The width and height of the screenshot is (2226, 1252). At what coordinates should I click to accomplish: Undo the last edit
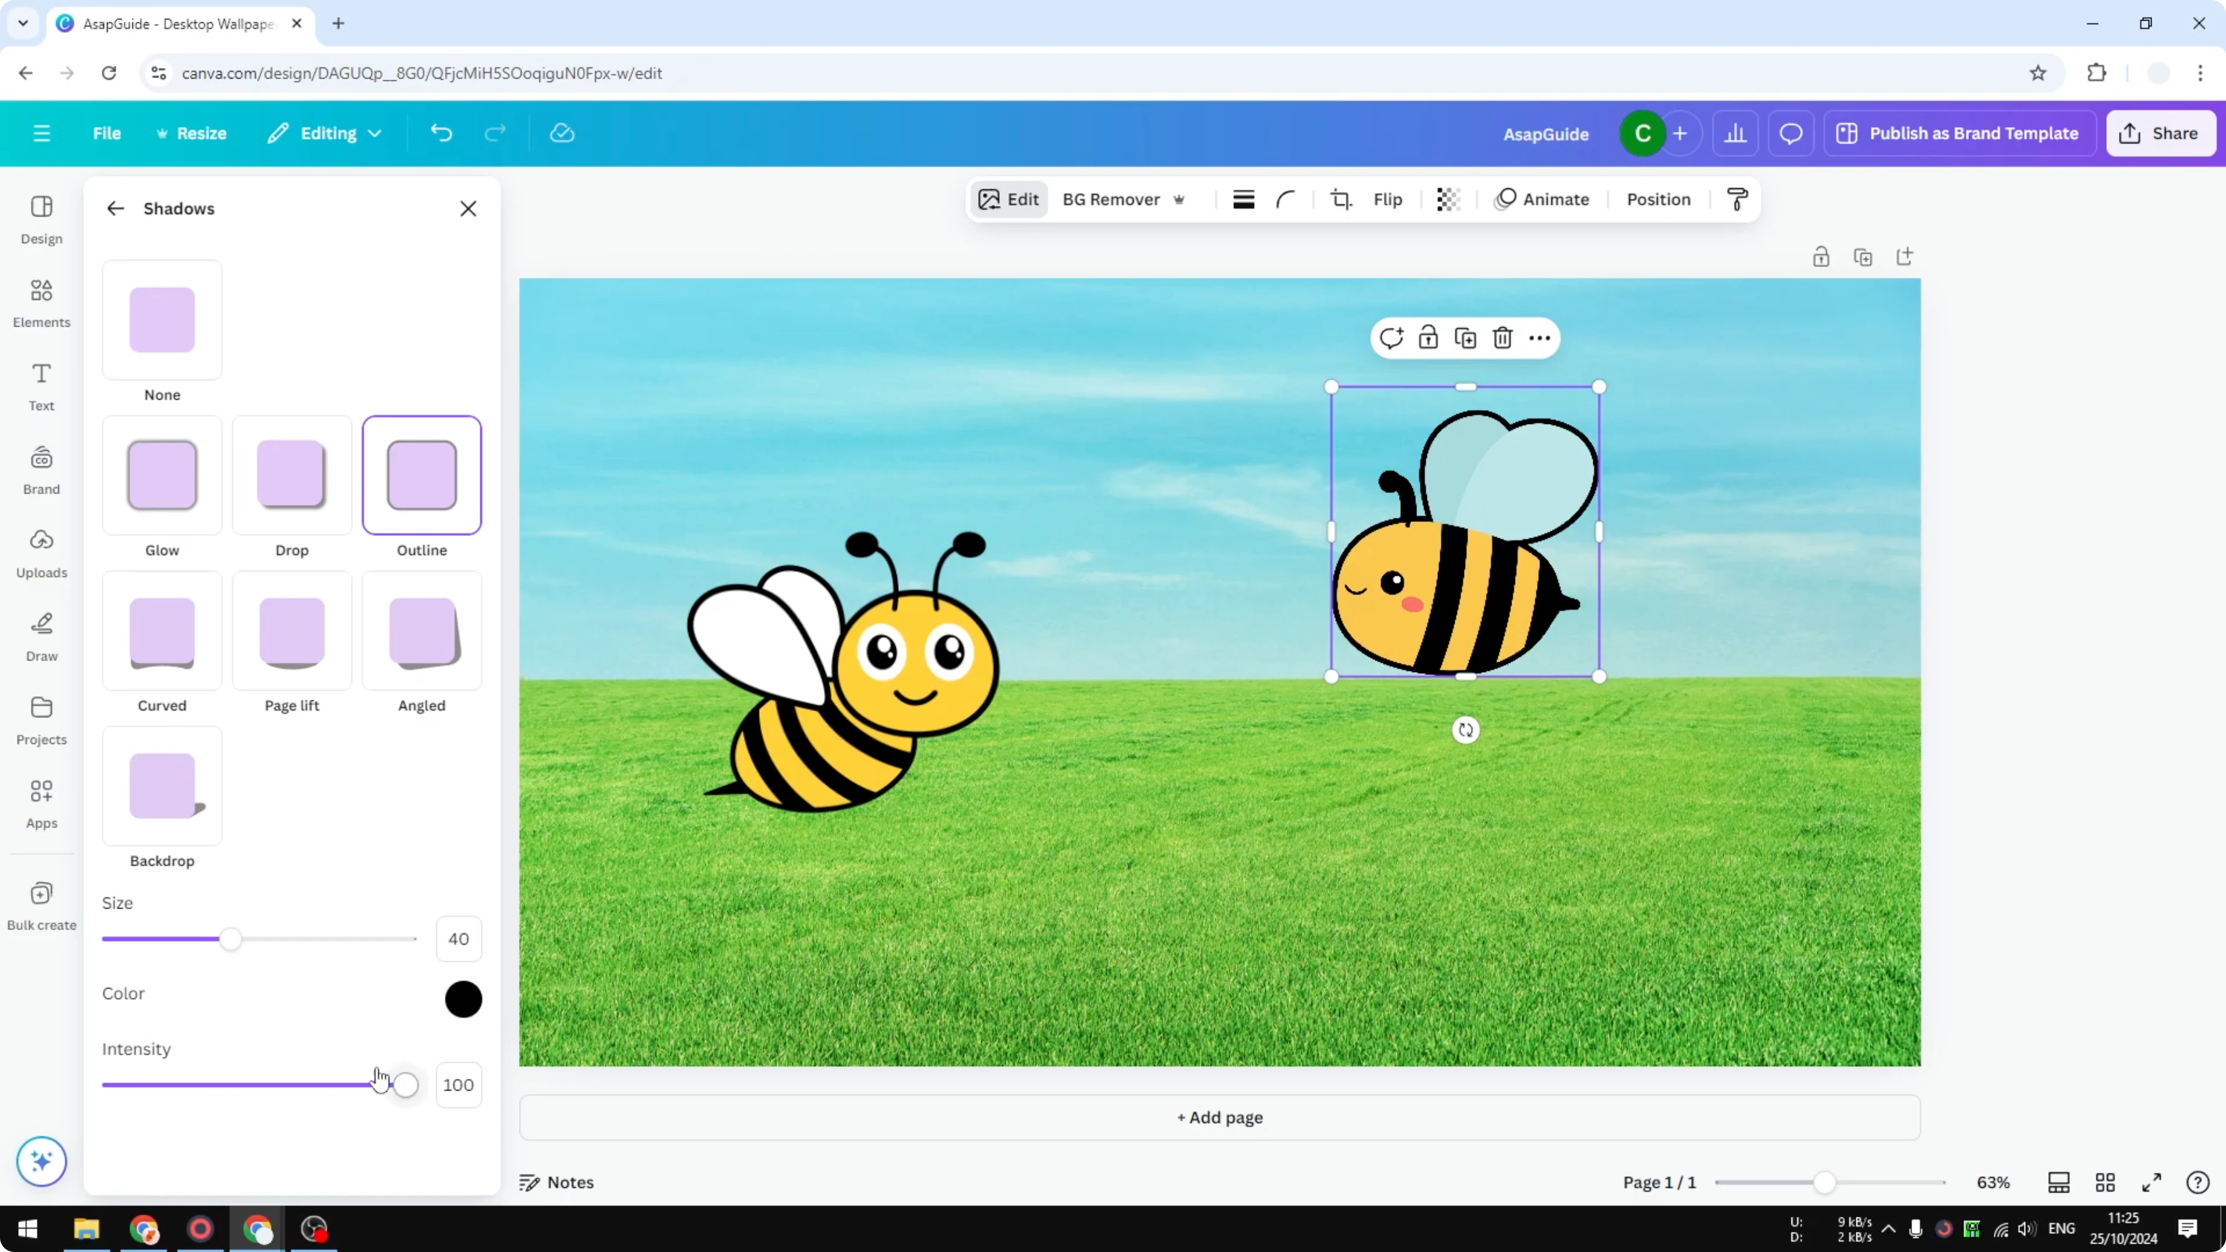click(x=441, y=133)
